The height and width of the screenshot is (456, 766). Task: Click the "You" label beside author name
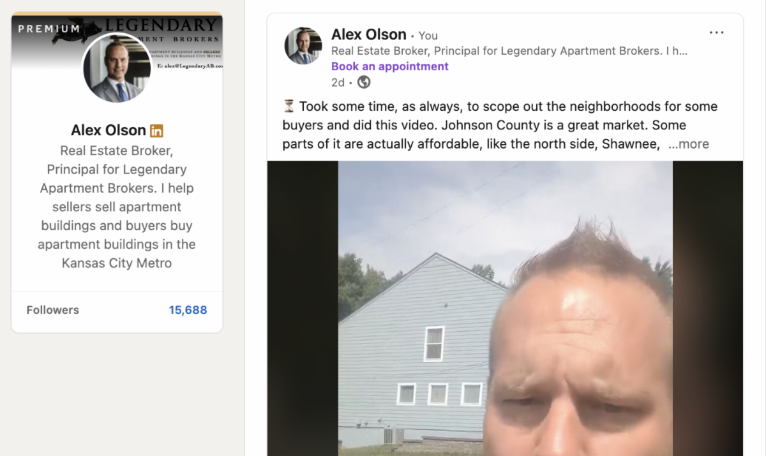click(428, 36)
